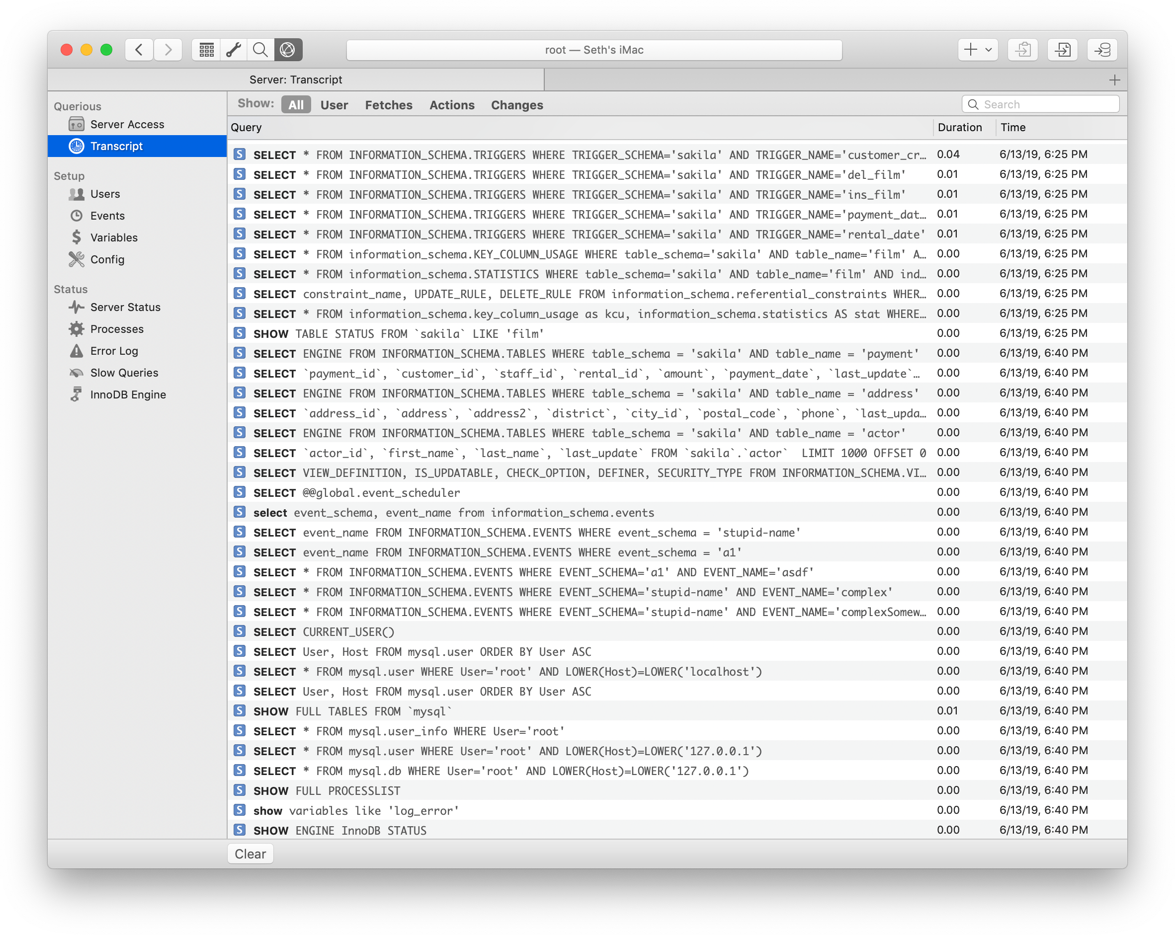The height and width of the screenshot is (935, 1175).
Task: Click the S icon of SHOW TABLE STATUS row
Action: 239,333
